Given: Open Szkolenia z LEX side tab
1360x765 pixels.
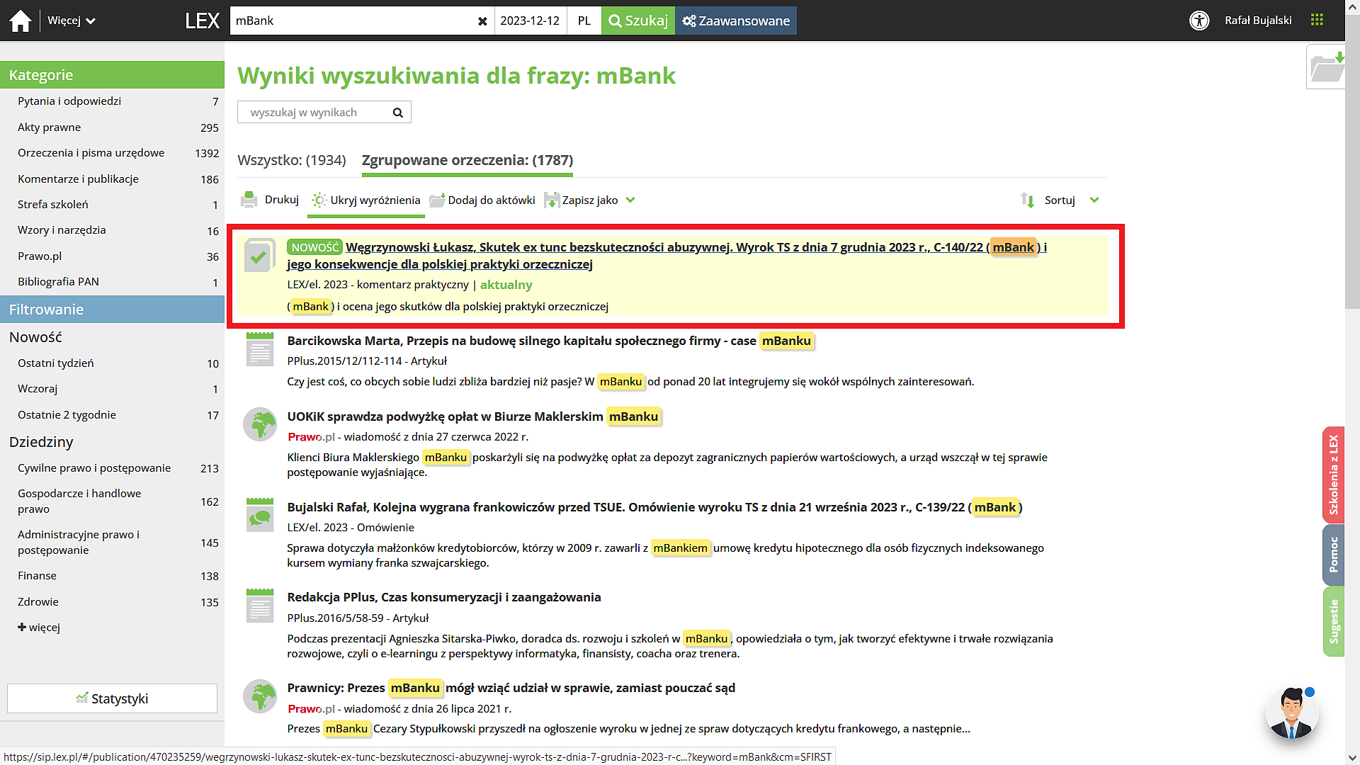Looking at the screenshot, I should click(1333, 475).
